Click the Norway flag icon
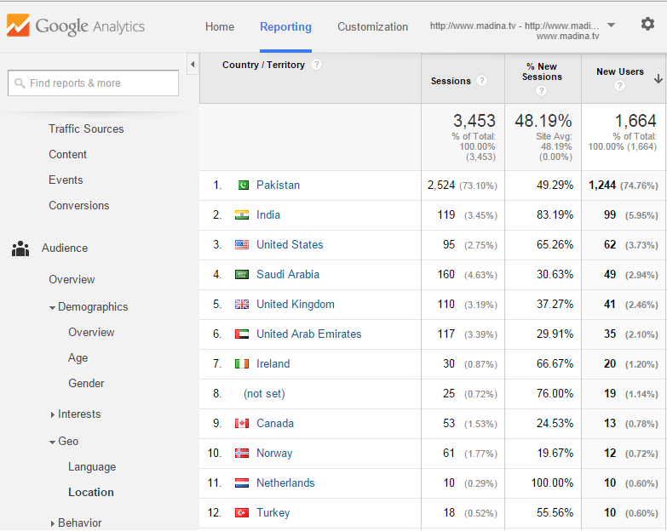Viewport: 667px width, 531px height. (242, 454)
